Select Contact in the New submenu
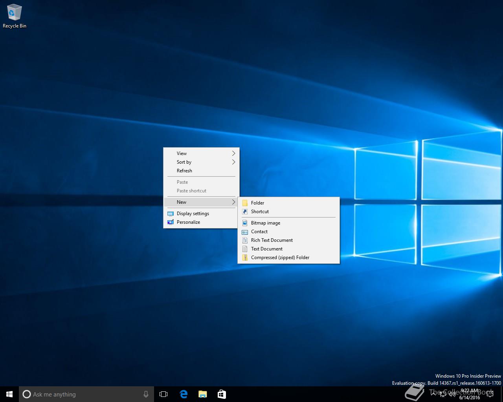The width and height of the screenshot is (503, 402). [x=289, y=232]
